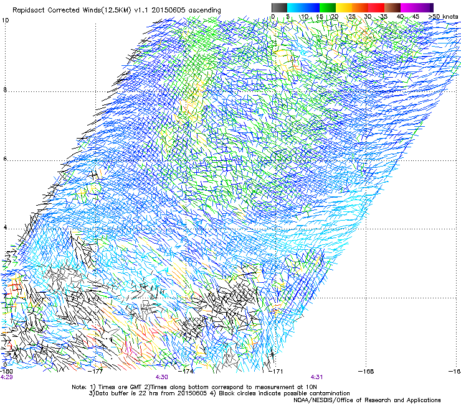Click the longitude "-168" axis label
The height and width of the screenshot is (404, 461).
tap(366, 372)
